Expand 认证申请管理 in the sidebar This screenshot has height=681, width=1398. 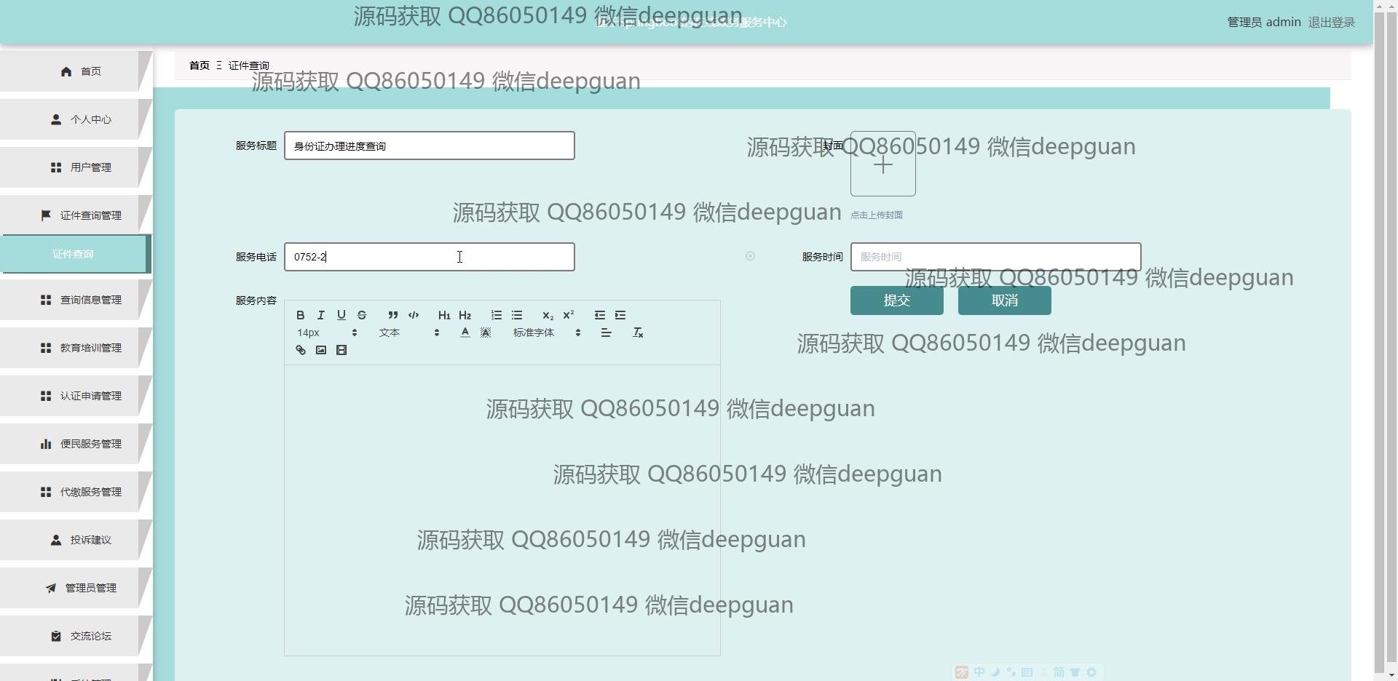pos(76,396)
